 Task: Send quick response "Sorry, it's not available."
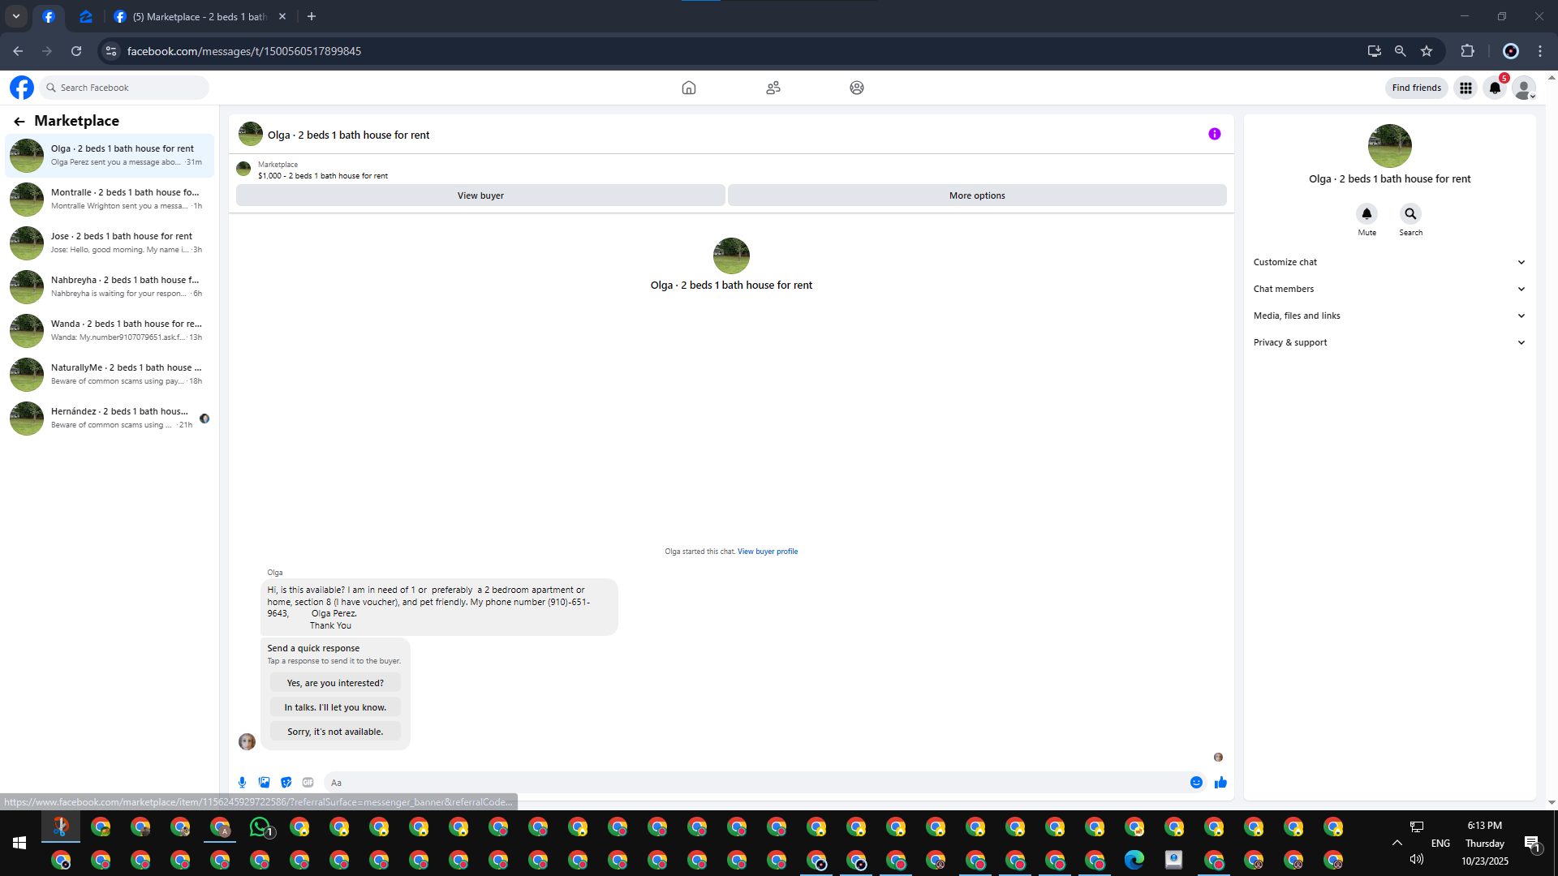[335, 732]
